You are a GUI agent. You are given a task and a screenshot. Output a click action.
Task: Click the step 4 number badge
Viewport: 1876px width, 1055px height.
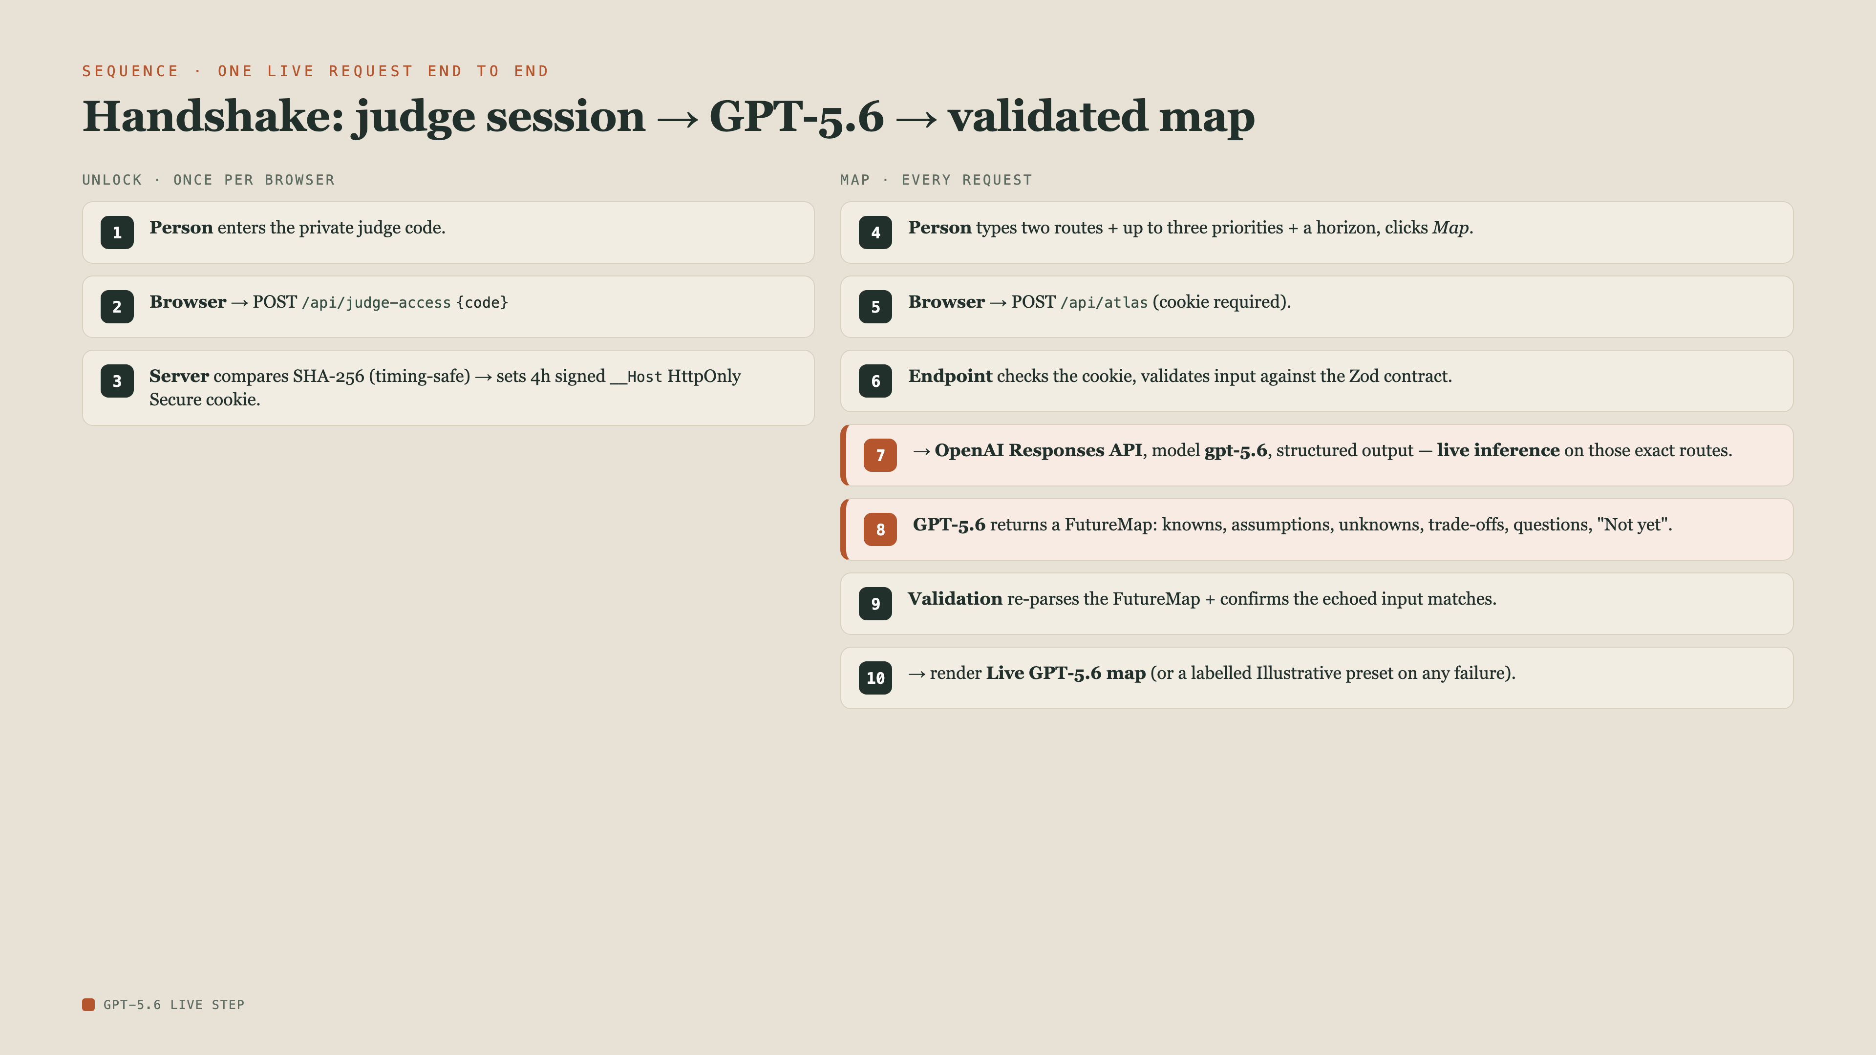point(875,233)
